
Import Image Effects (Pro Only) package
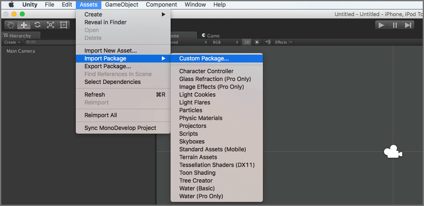point(217,87)
